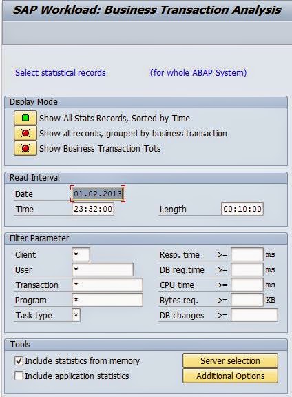Select grouped by business transaction mode button
The height and width of the screenshot is (397, 292).
point(25,133)
